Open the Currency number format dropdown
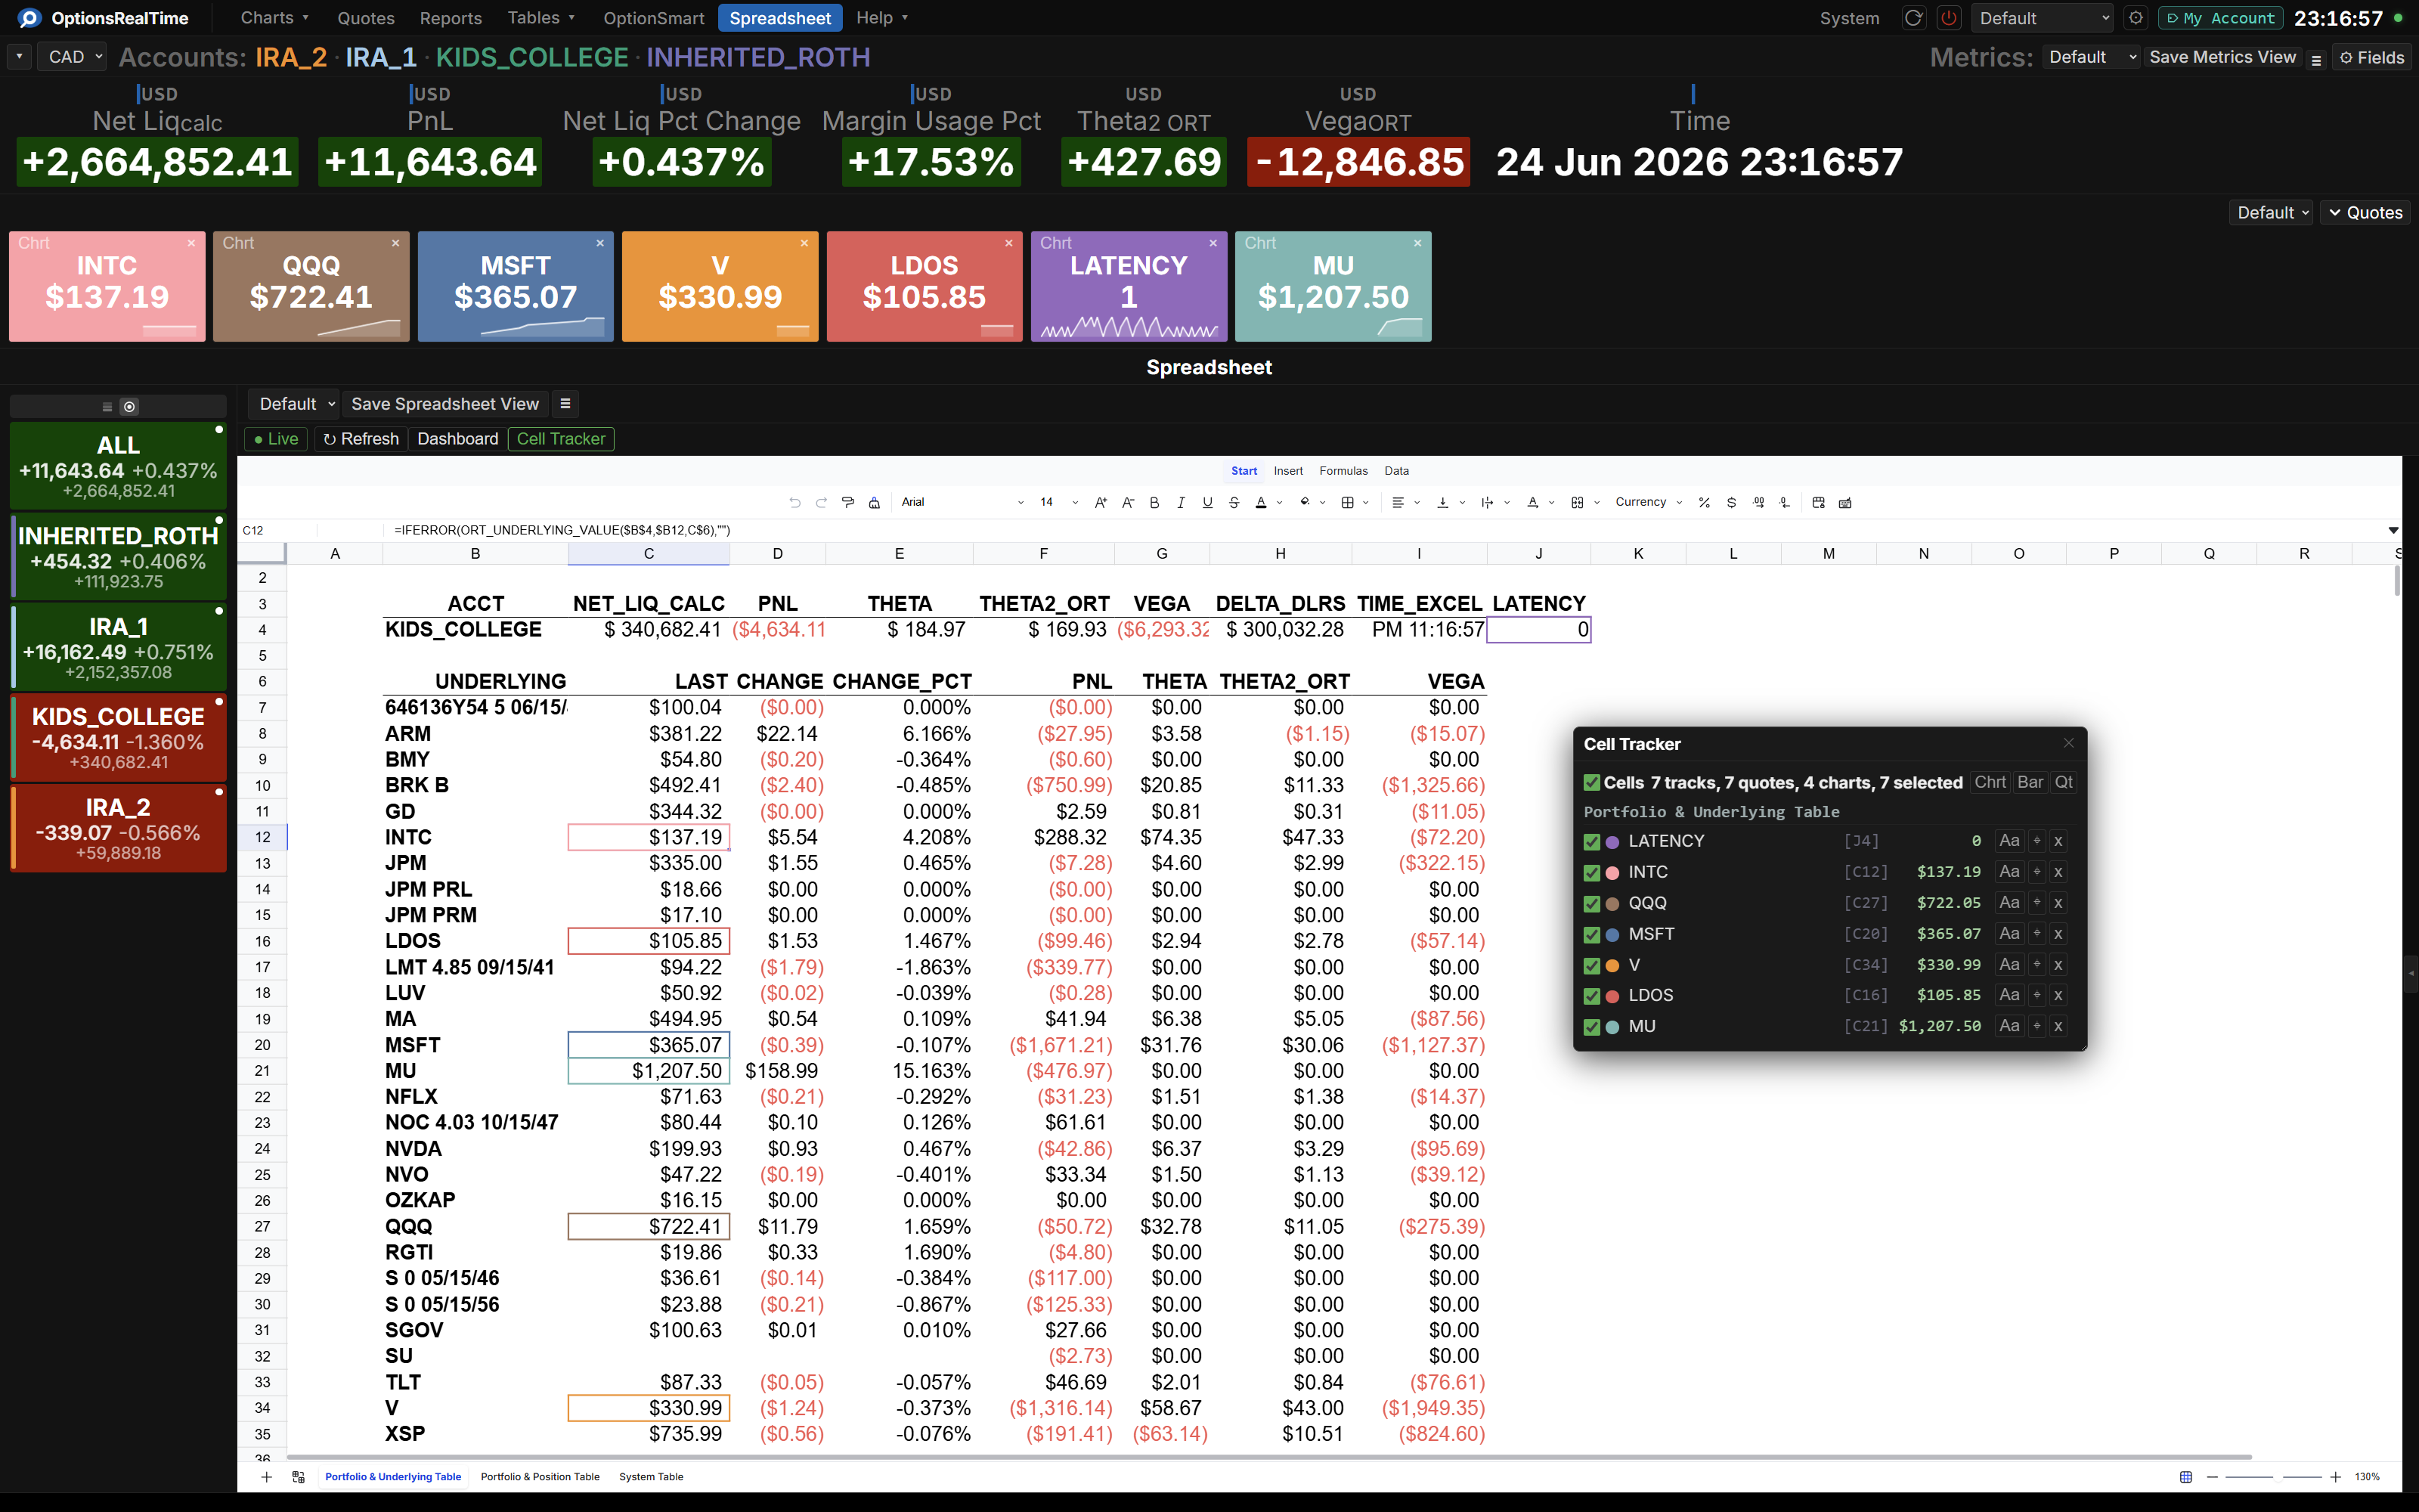Screen dimensions: 2419x1512 1648,502
